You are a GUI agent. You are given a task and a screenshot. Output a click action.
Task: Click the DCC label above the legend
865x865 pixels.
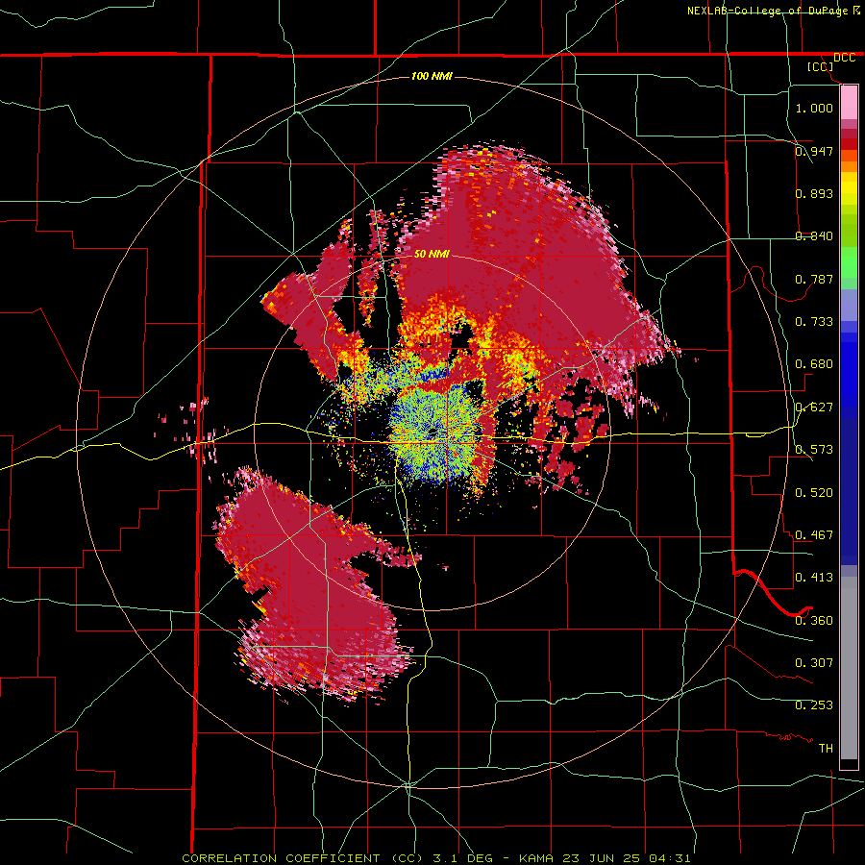click(x=845, y=58)
